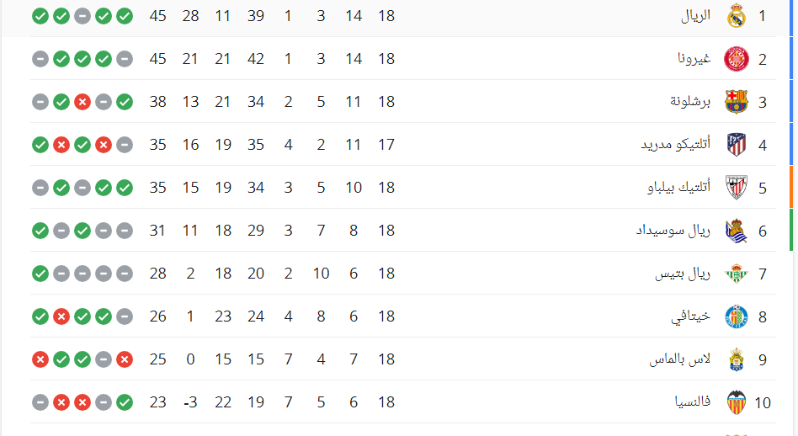Click the Real Sociedad club crest
Screen dimensions: 798x436
point(737,231)
